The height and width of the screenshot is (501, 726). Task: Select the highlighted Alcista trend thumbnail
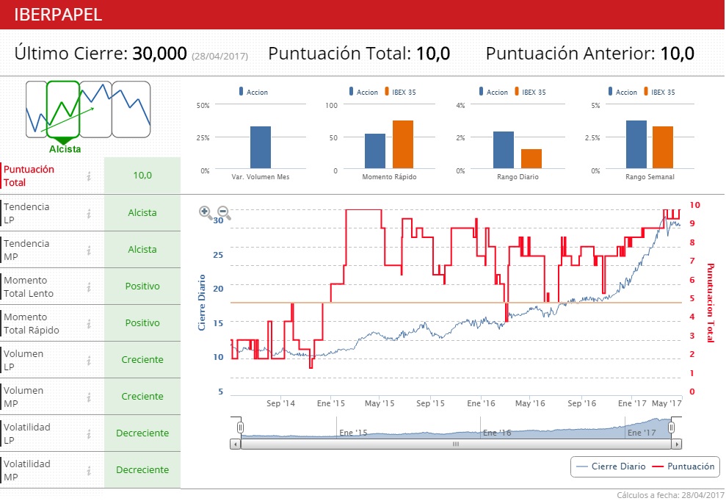pyautogui.click(x=63, y=109)
